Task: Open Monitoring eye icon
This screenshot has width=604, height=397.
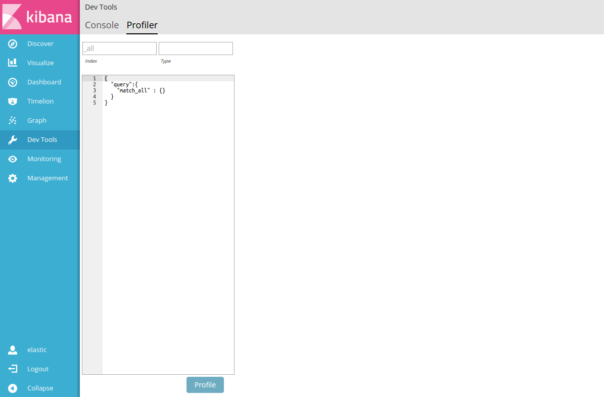Action: [x=12, y=159]
